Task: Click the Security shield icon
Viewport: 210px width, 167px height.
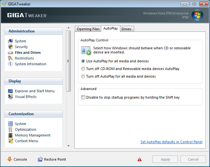Action: [x=10, y=47]
